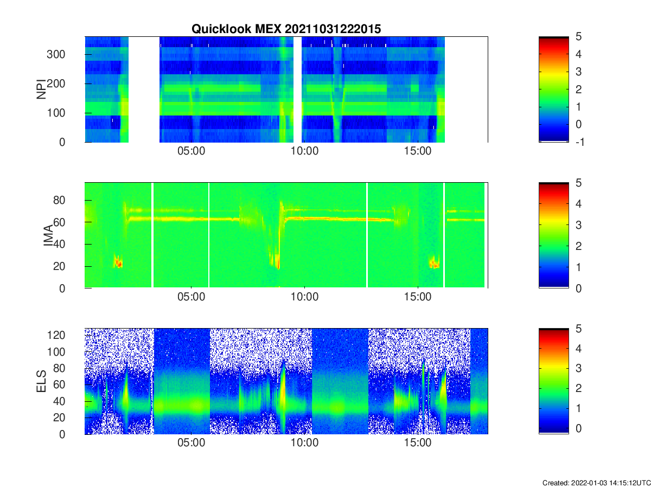Click the '0' label on the IMA colorbar
This screenshot has width=651, height=488.
click(x=578, y=288)
